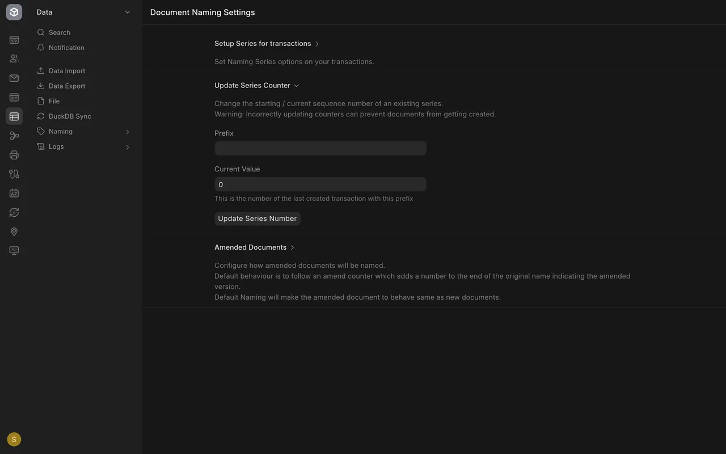The image size is (726, 454).
Task: Open the integrations cable icon in sidebar
Action: [14, 174]
